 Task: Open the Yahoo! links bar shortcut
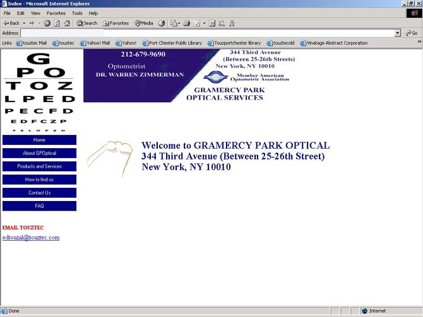tap(126, 43)
